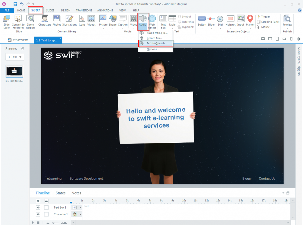This screenshot has height=225, width=303.
Task: Open the STORY VIEW tab
Action: 18,40
